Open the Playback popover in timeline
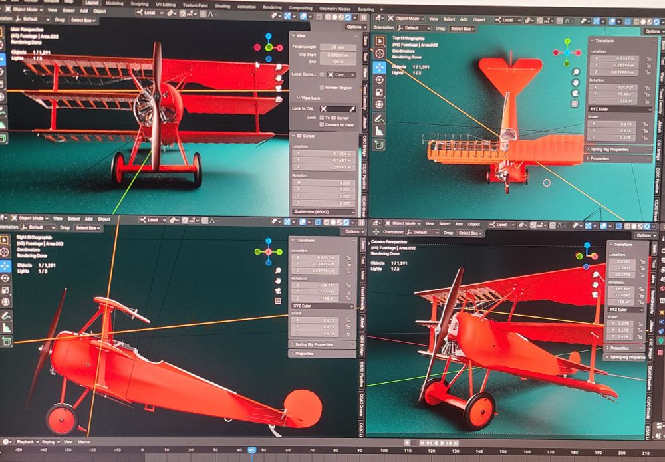The image size is (665, 462). pos(27,441)
